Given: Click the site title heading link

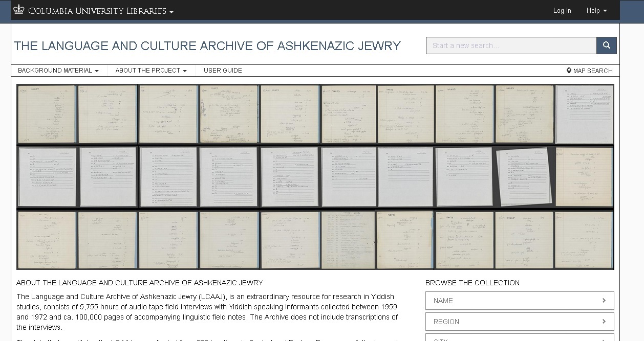Looking at the screenshot, I should 207,46.
